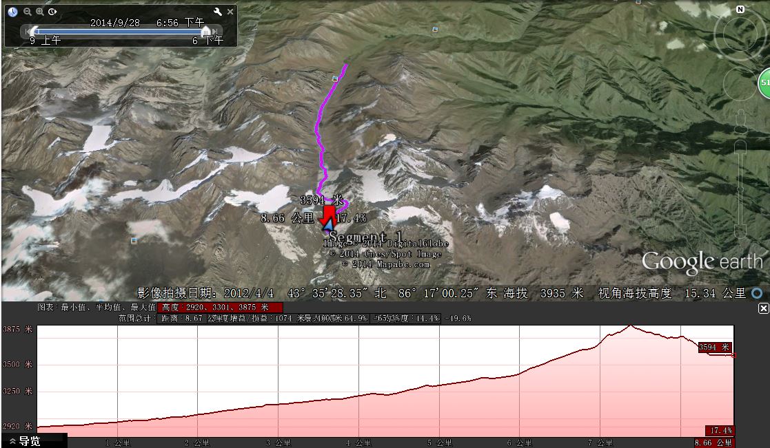Zoom out the time slider range
Screen dimensions: 770x448
[x=27, y=12]
